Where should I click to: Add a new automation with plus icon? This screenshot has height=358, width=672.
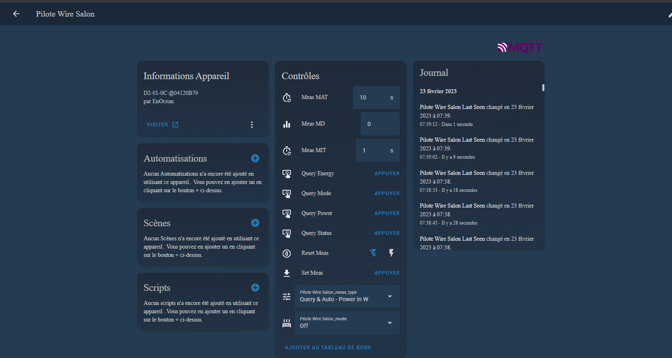pos(255,158)
